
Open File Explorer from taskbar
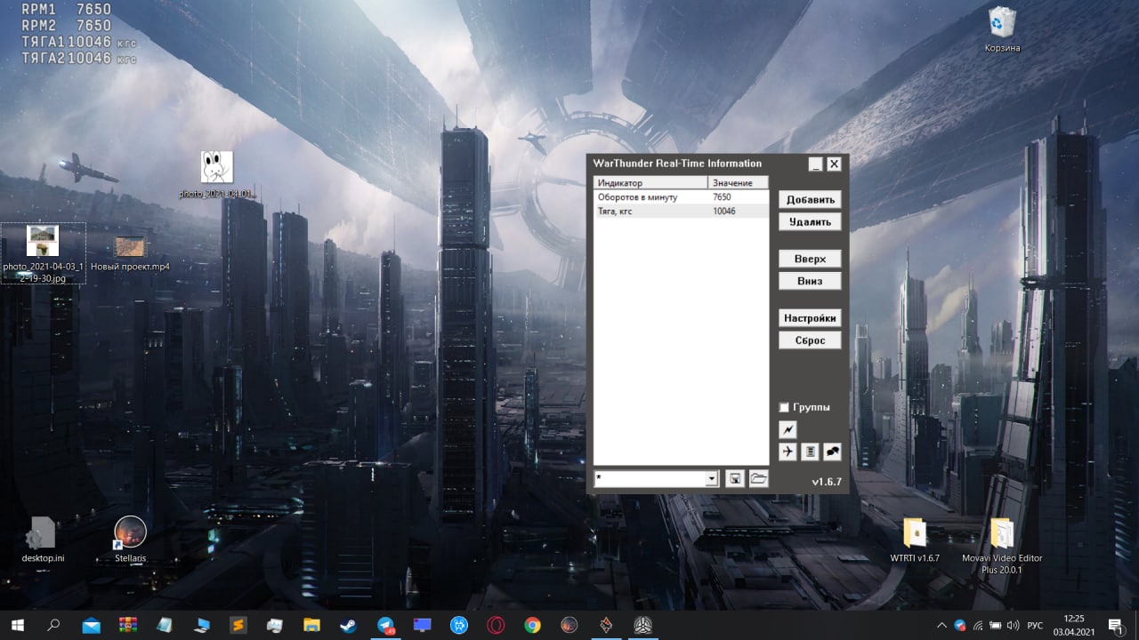(x=311, y=625)
